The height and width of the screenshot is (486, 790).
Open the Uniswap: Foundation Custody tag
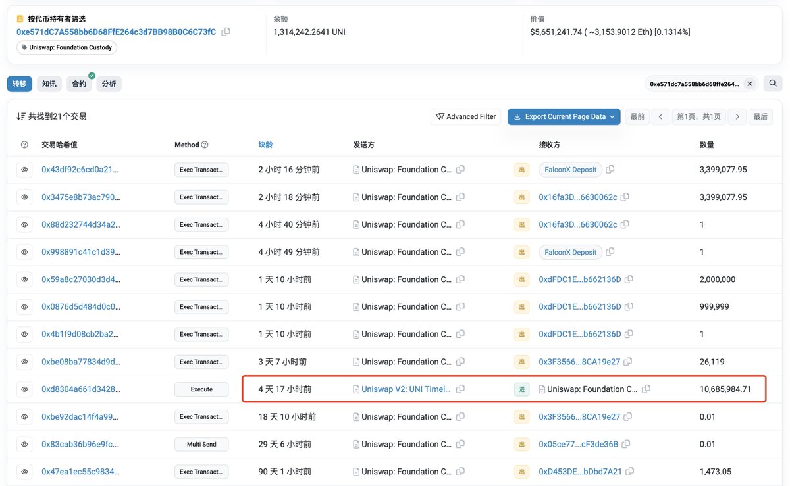[66, 47]
